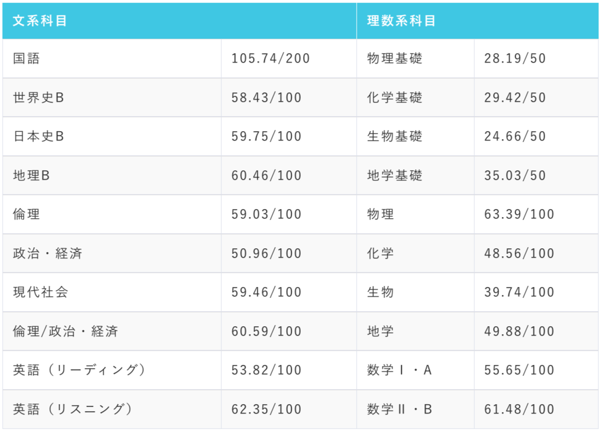The image size is (600, 431).
Task: Select the 国語 subject cell
Action: click(27, 59)
